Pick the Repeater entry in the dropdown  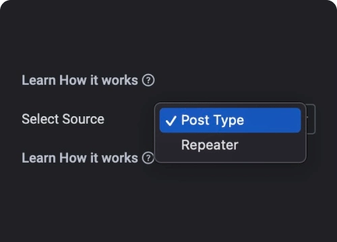[x=230, y=145]
